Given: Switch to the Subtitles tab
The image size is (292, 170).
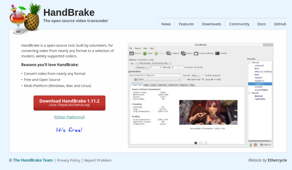Looking at the screenshot, I should tap(162, 85).
